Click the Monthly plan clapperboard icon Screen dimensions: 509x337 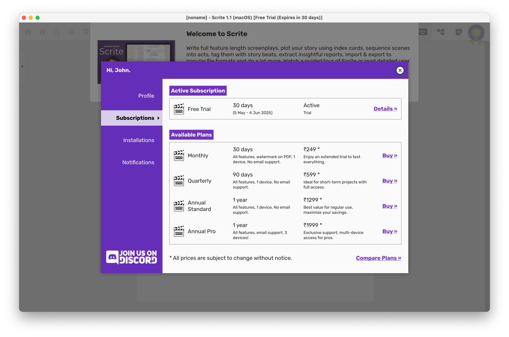point(179,156)
